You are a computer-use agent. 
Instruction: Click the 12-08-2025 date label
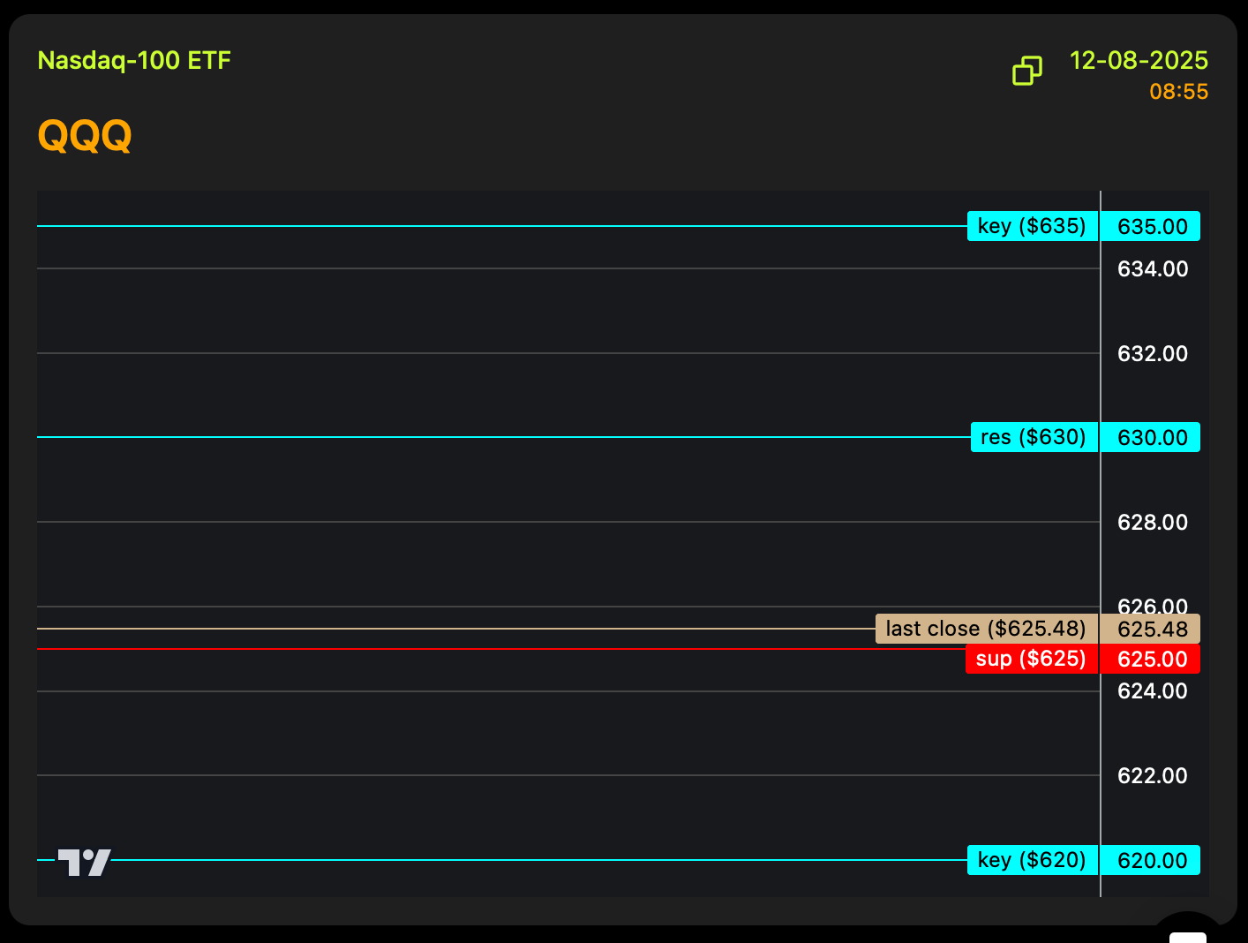[1139, 60]
